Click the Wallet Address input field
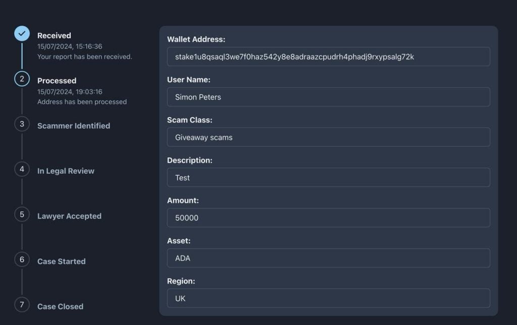This screenshot has height=325, width=517. 328,57
